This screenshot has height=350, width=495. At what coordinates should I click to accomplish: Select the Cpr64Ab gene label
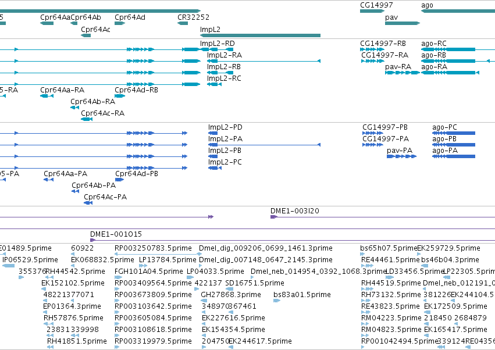pos(86,17)
